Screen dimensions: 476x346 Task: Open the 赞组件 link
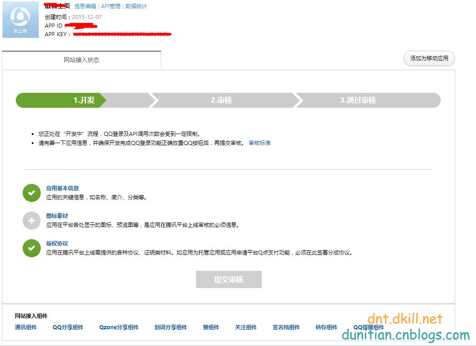[211, 327]
